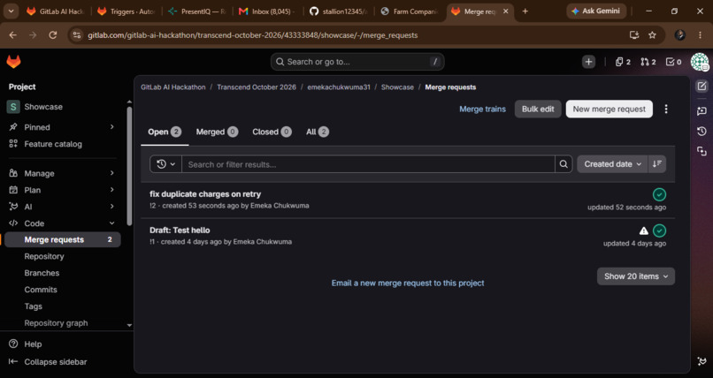View pipeline passed status for fix duplicate charges
Image resolution: width=713 pixels, height=378 pixels.
coord(659,194)
